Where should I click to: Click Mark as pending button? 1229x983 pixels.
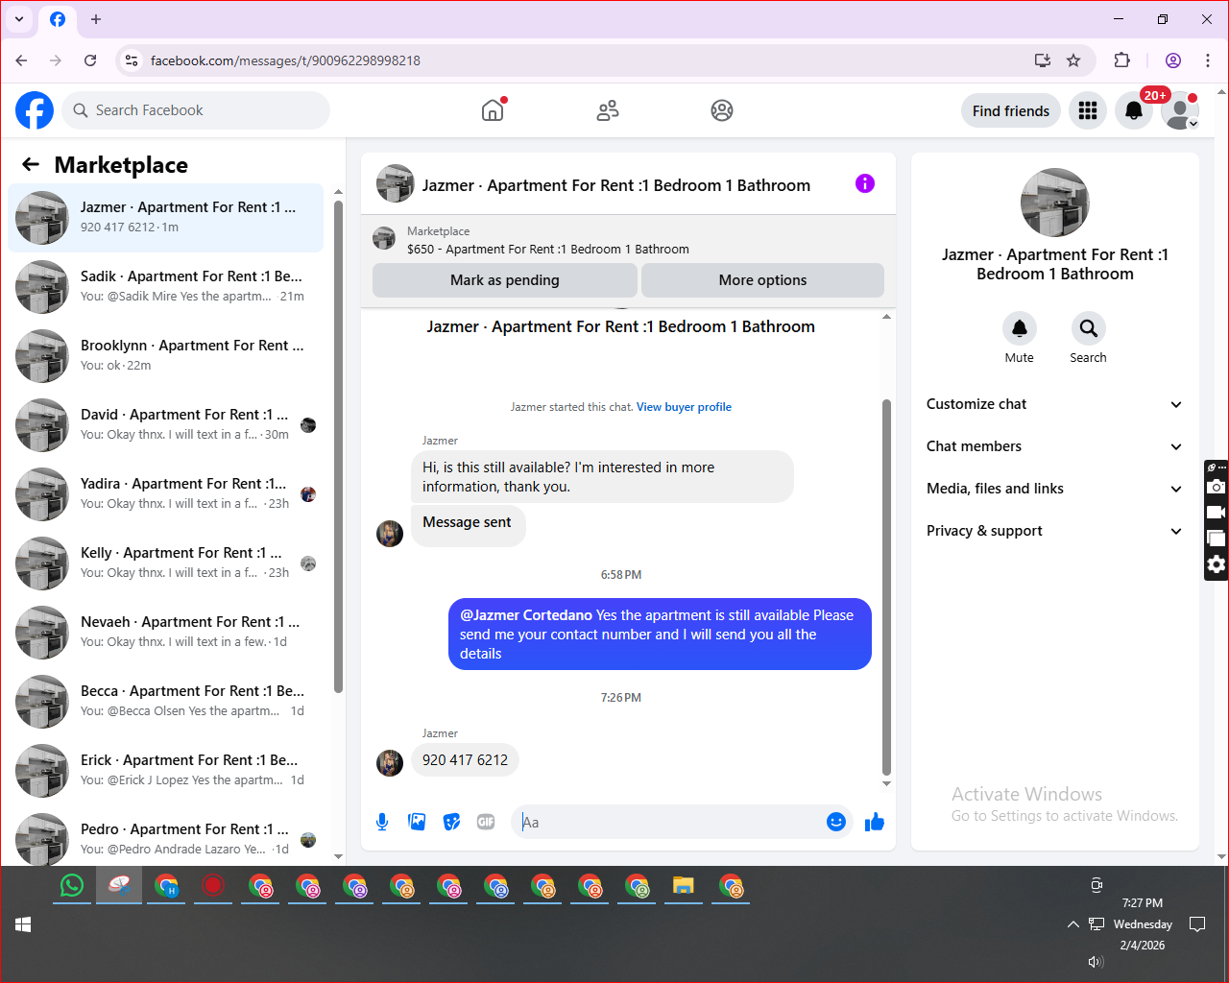504,280
